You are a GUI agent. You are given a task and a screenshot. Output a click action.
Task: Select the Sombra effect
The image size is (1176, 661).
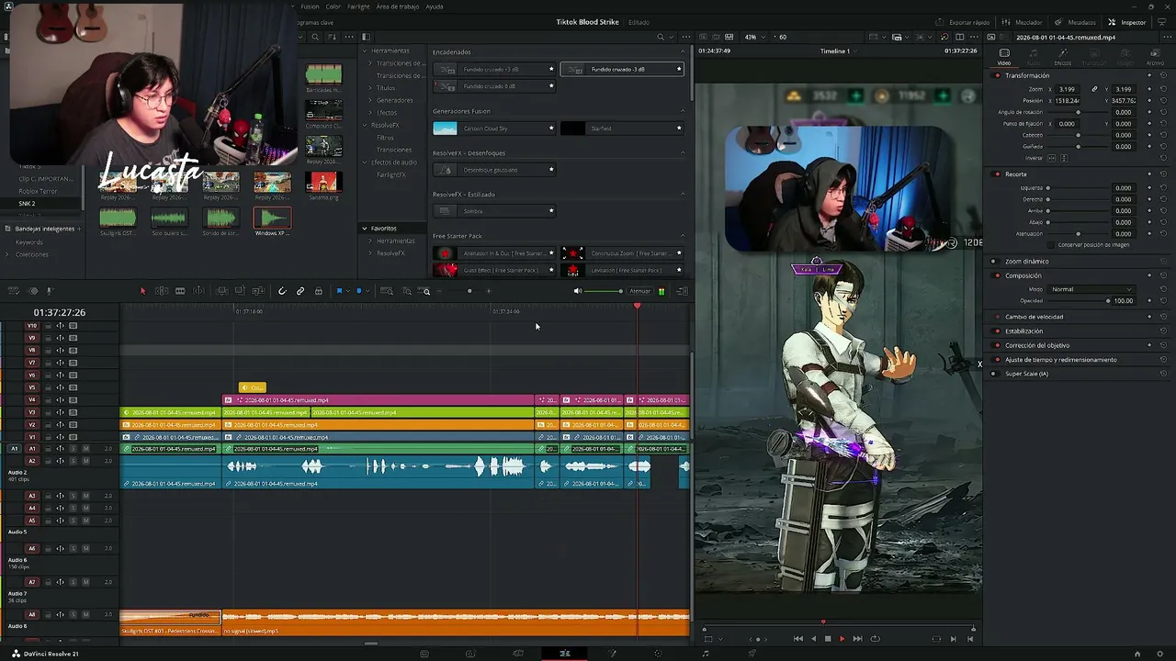click(496, 211)
